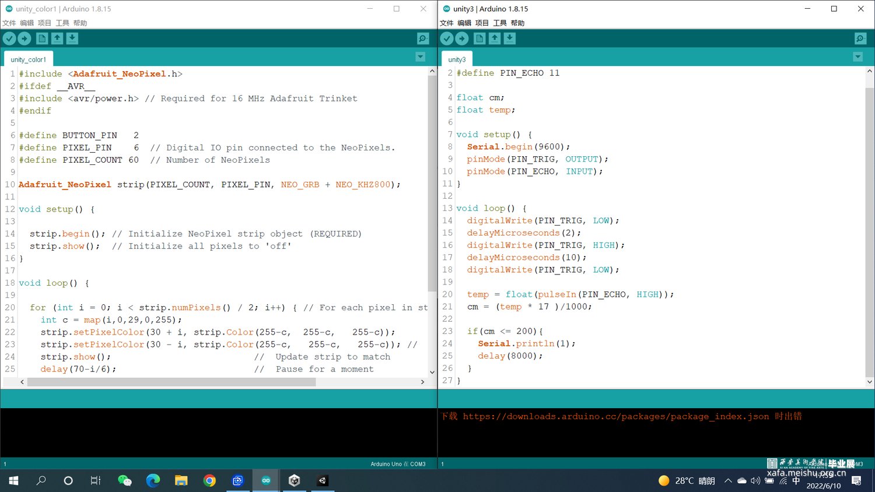Open 工具 menu in unity3 window
The width and height of the screenshot is (875, 492).
(x=500, y=23)
